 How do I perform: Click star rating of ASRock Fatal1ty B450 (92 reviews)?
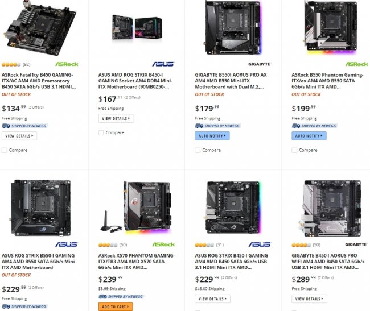coord(11,64)
